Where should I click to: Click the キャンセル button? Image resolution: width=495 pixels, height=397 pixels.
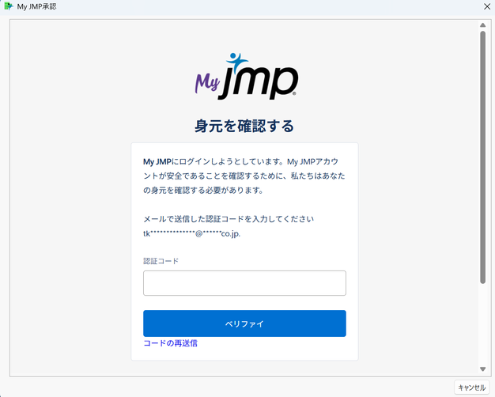pos(471,388)
